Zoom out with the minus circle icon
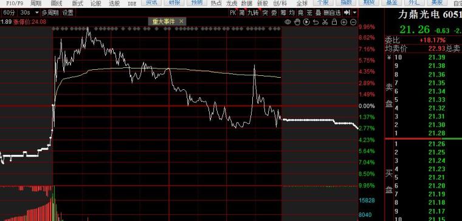The width and height of the screenshot is (462, 221). click(x=353, y=22)
